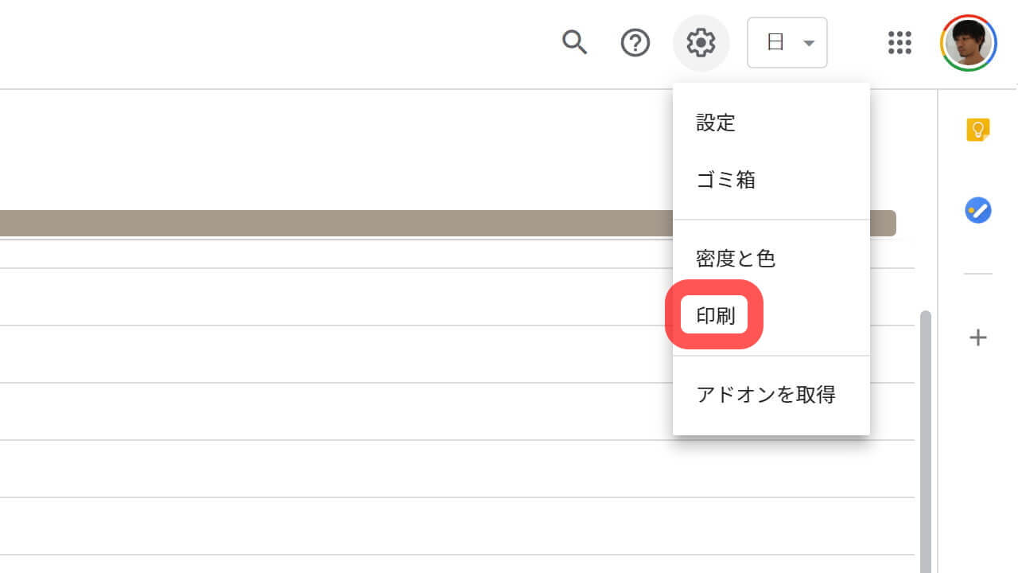
Task: Click the search magnifier icon
Action: (574, 42)
